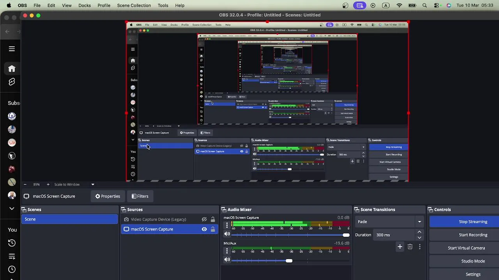This screenshot has height=280, width=499.
Task: Open the Apple menu
Action: [9, 5]
